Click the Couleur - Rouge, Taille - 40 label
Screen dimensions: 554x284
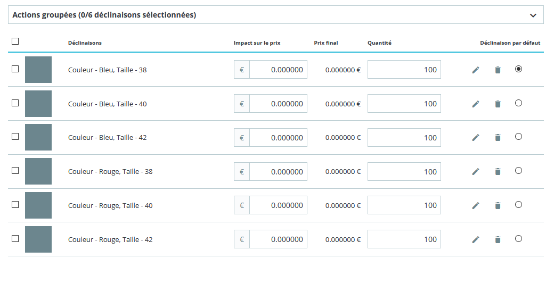pos(110,206)
